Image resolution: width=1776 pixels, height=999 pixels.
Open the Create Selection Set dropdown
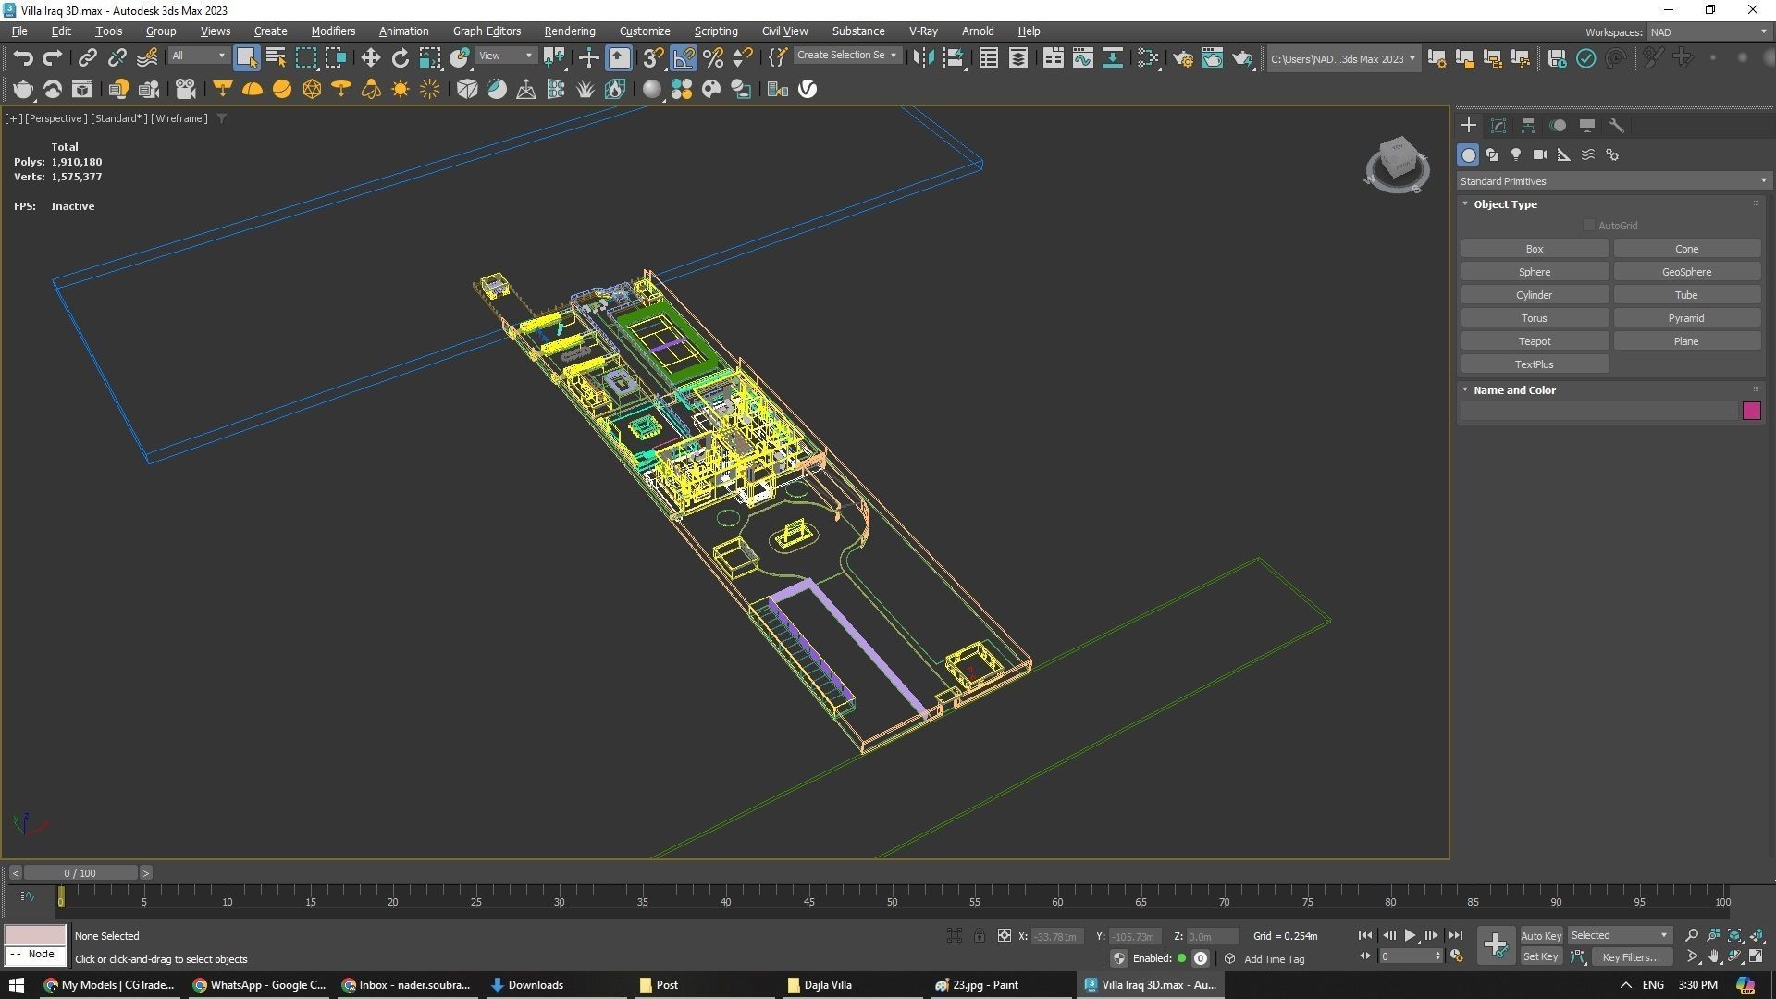tap(846, 55)
